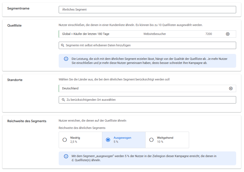This screenshot has height=172, width=244.
Task: Click the 7200 list size value
Action: 209,34
